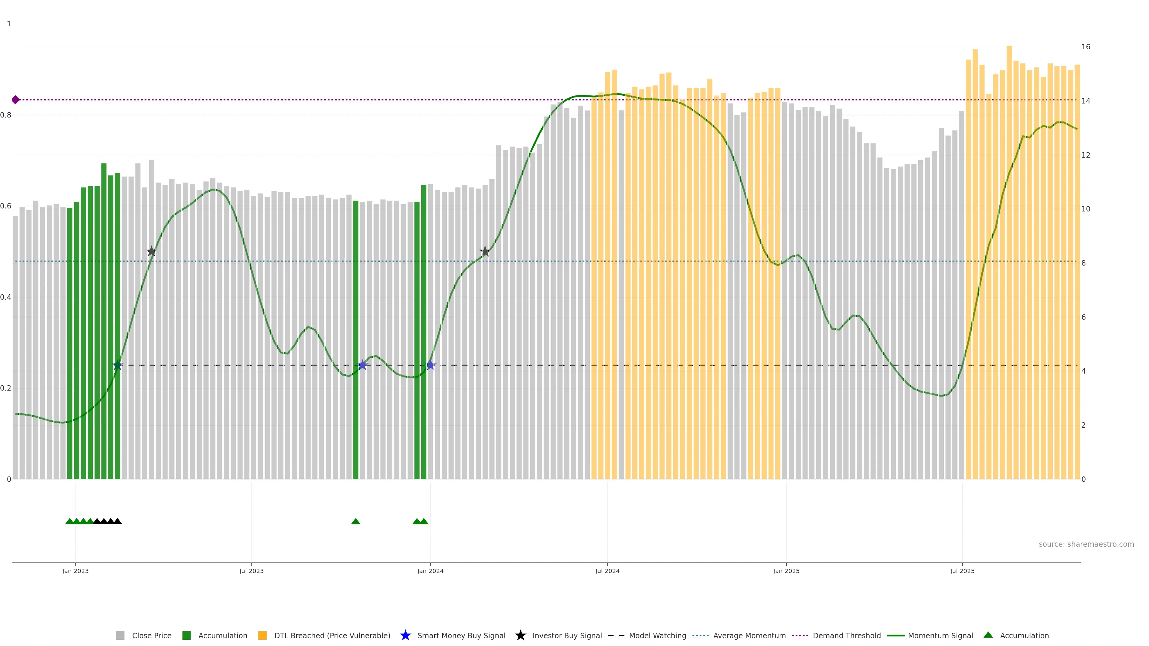Click the black star near March 2024
This screenshot has height=646, width=1149.
click(485, 252)
